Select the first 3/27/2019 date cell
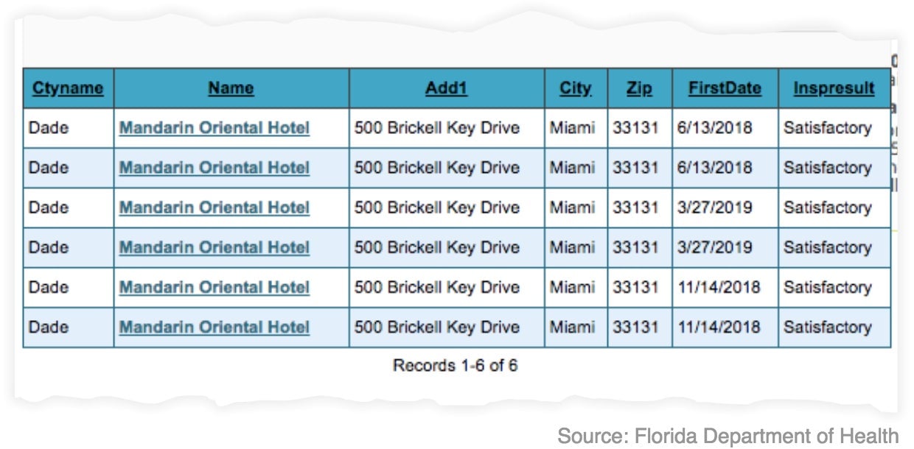Viewport: 914px width, 449px height. (x=725, y=208)
